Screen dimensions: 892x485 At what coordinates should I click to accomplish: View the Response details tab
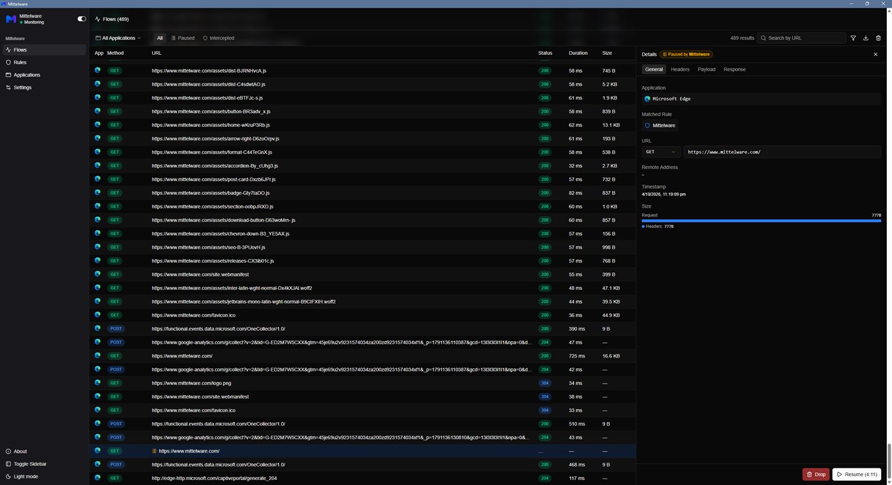735,69
